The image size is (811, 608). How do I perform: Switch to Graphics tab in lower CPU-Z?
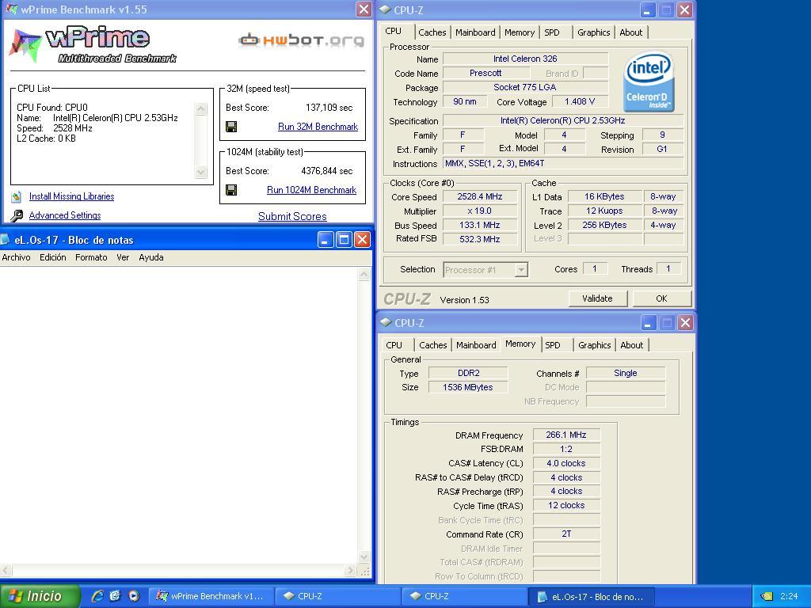pos(594,345)
